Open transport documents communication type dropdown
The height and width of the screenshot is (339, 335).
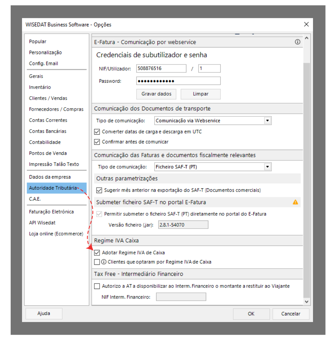[267, 121]
